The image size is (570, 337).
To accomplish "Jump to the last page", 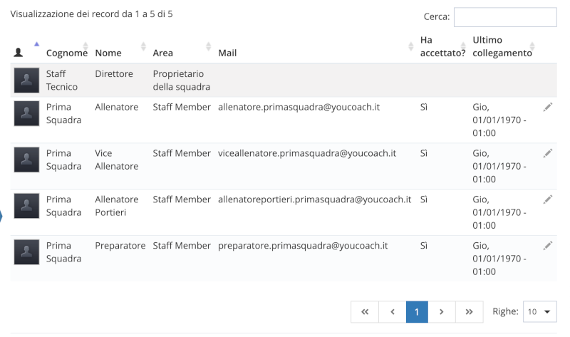I will (x=468, y=311).
